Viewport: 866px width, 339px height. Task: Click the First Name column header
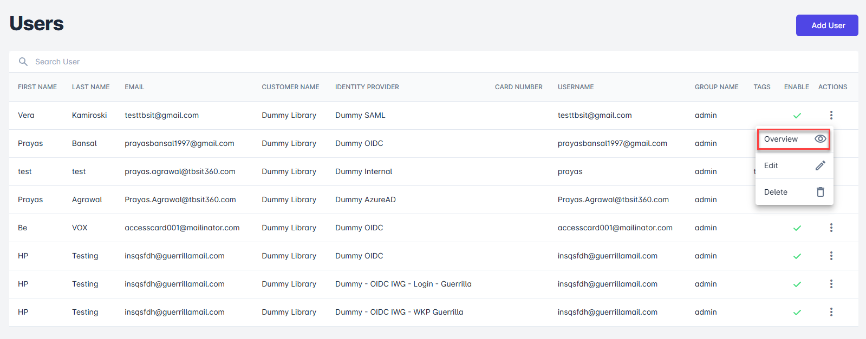coord(37,87)
